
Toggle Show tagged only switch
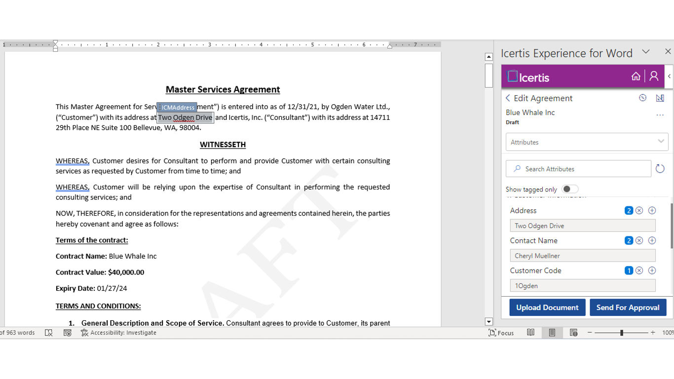(x=570, y=189)
